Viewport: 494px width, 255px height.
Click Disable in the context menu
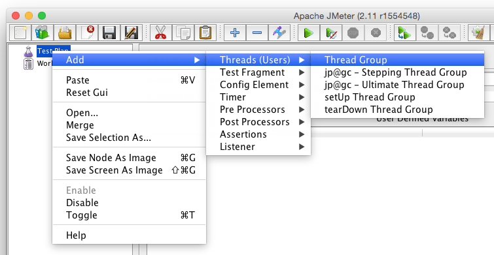(x=129, y=203)
